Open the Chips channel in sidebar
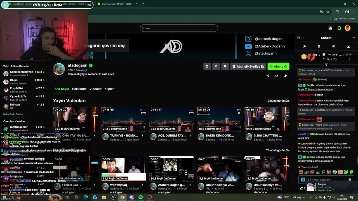Screen dimensions: 358x201 pyautogui.click(x=24, y=82)
